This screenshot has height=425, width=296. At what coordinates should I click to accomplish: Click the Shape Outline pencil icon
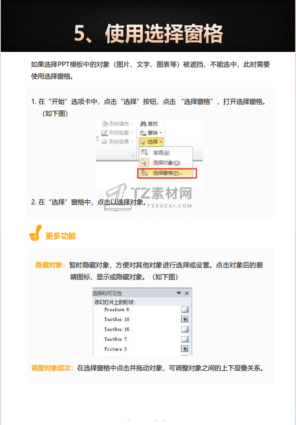point(105,132)
